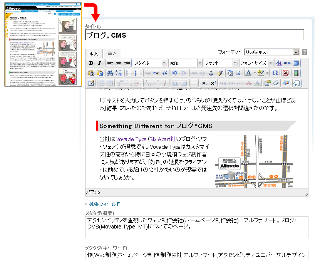Click the タイトル input field
The height and width of the screenshot is (262, 315).
(194, 35)
